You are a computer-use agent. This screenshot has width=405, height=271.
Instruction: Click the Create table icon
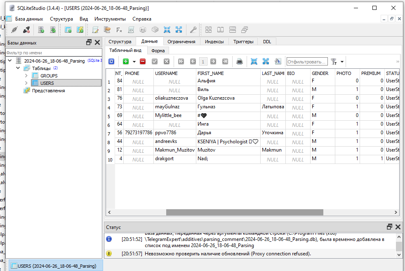click(68, 30)
